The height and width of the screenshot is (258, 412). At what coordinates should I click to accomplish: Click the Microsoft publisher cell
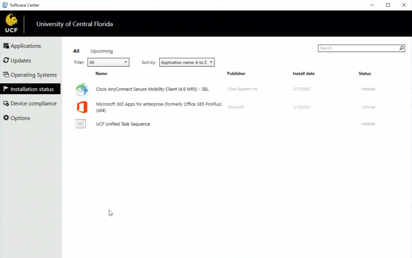[x=236, y=107]
